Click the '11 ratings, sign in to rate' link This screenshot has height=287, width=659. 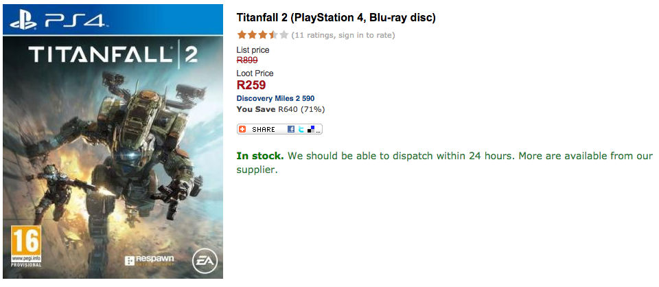(x=344, y=35)
